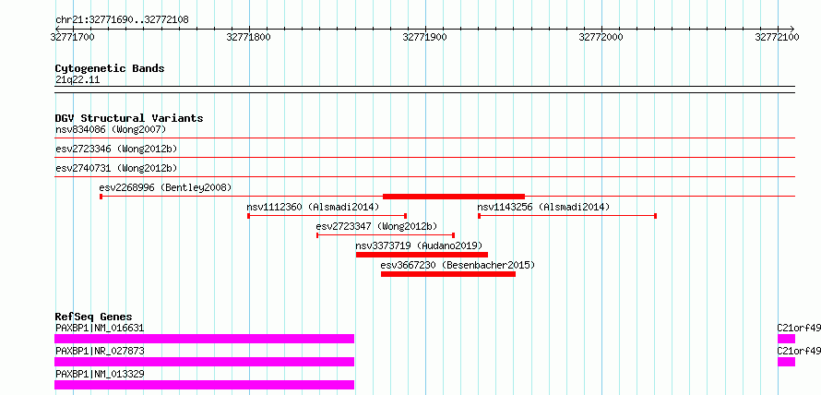The width and height of the screenshot is (821, 395).
Task: Open variant nsv1143256 (Alsmadi2014) label
Action: coord(543,207)
